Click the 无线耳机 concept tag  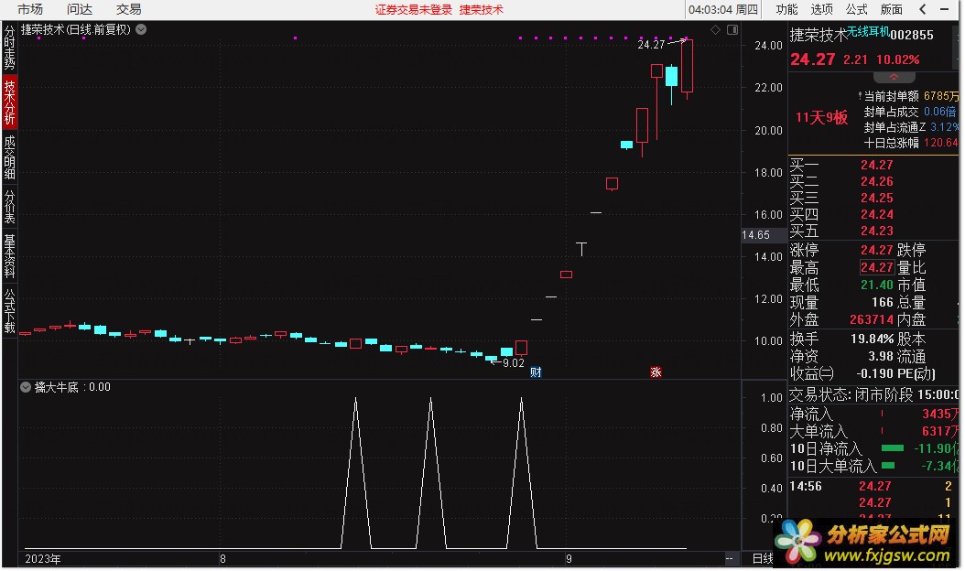[868, 31]
